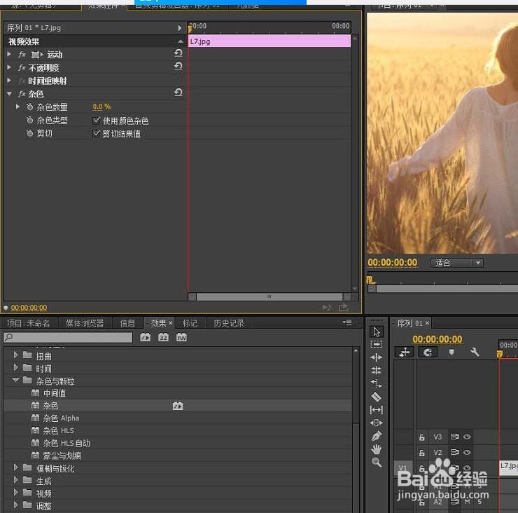
Task: Toggle the fx switch for 杂色
Action: tap(22, 94)
